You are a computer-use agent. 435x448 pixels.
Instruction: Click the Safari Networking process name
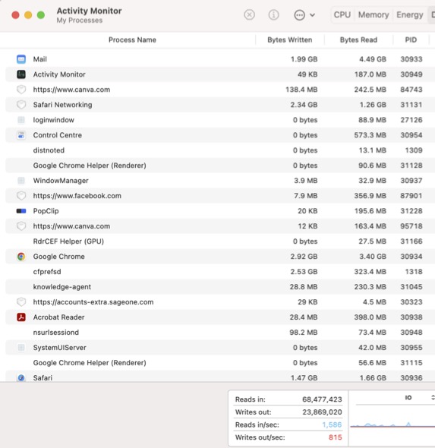(x=62, y=105)
